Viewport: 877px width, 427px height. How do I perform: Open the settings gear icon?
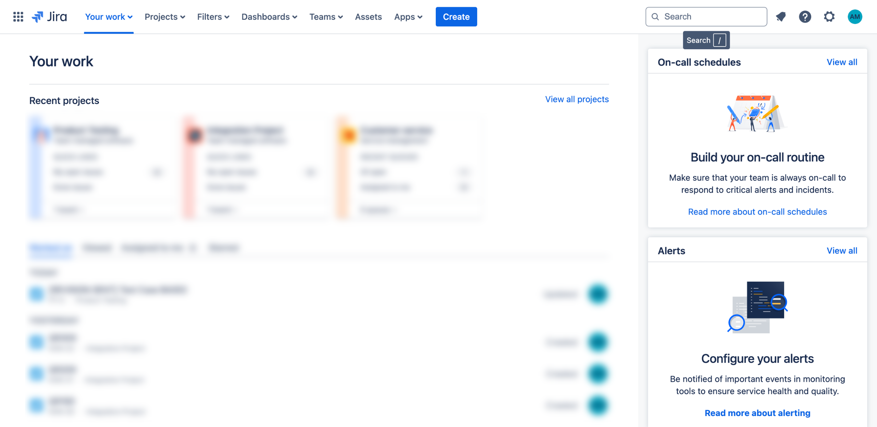pyautogui.click(x=829, y=17)
